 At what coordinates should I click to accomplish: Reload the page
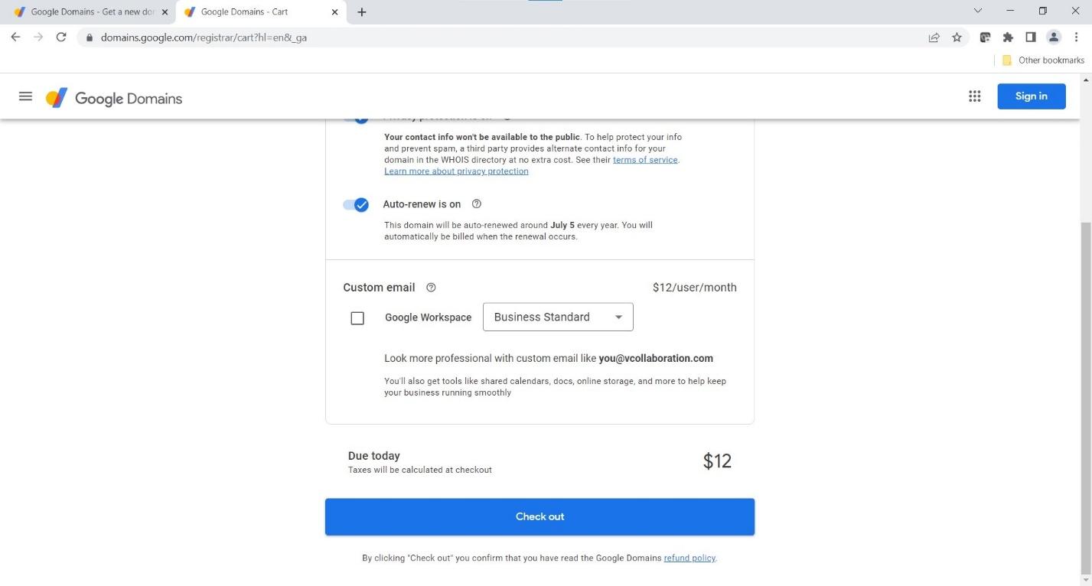(x=61, y=37)
